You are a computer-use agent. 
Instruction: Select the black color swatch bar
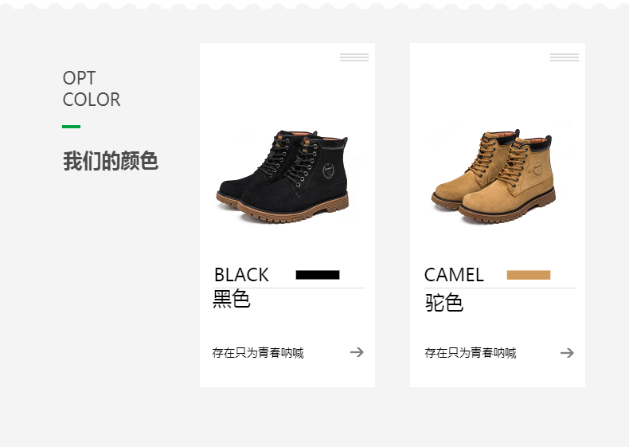tap(318, 275)
